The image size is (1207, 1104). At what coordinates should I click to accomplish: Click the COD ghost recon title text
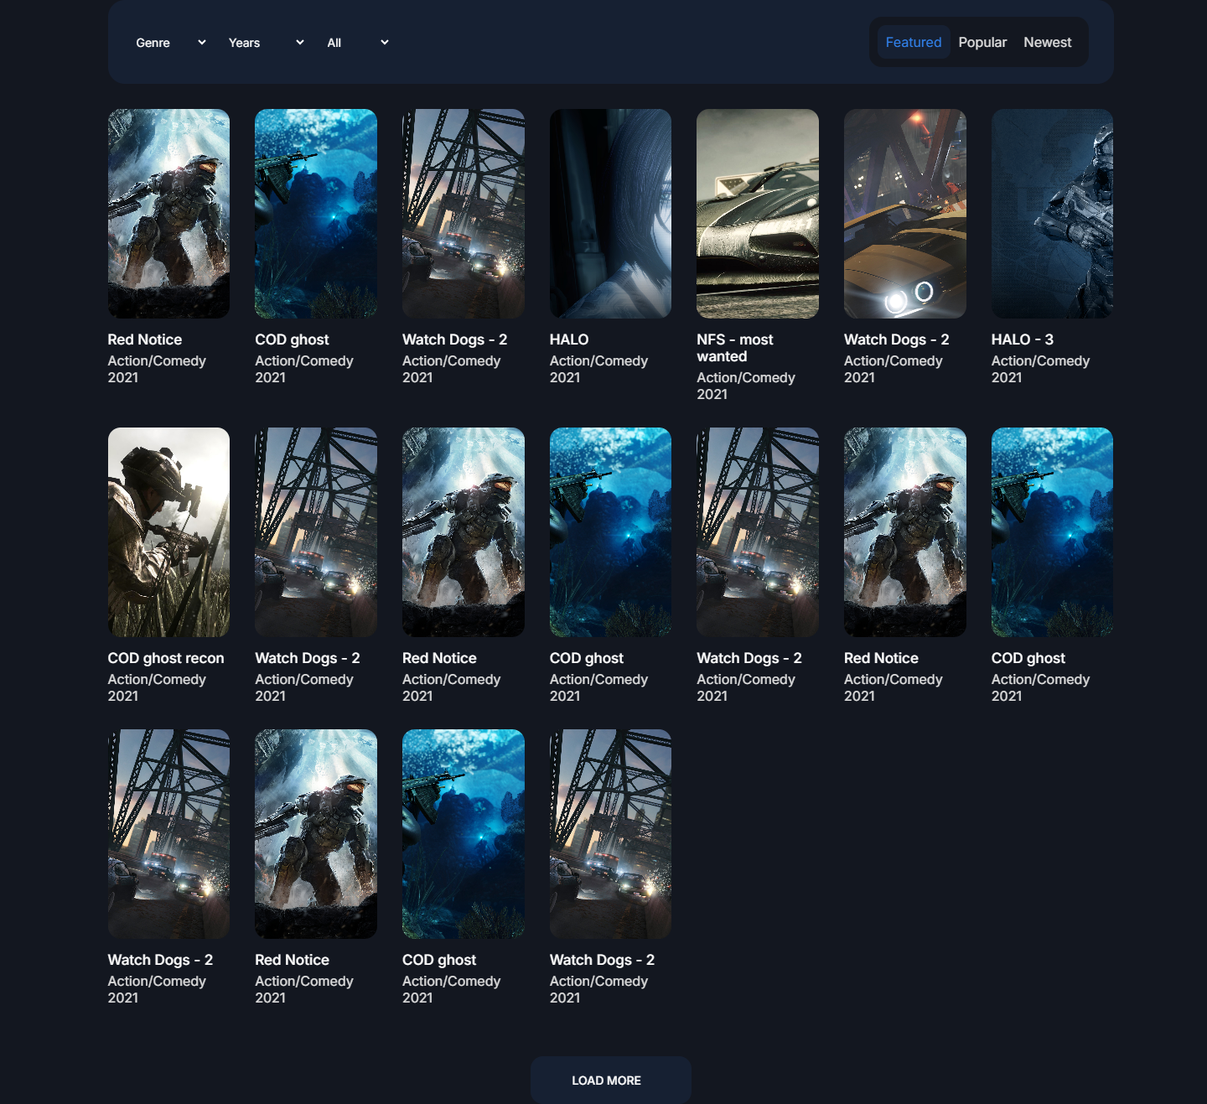click(x=166, y=658)
